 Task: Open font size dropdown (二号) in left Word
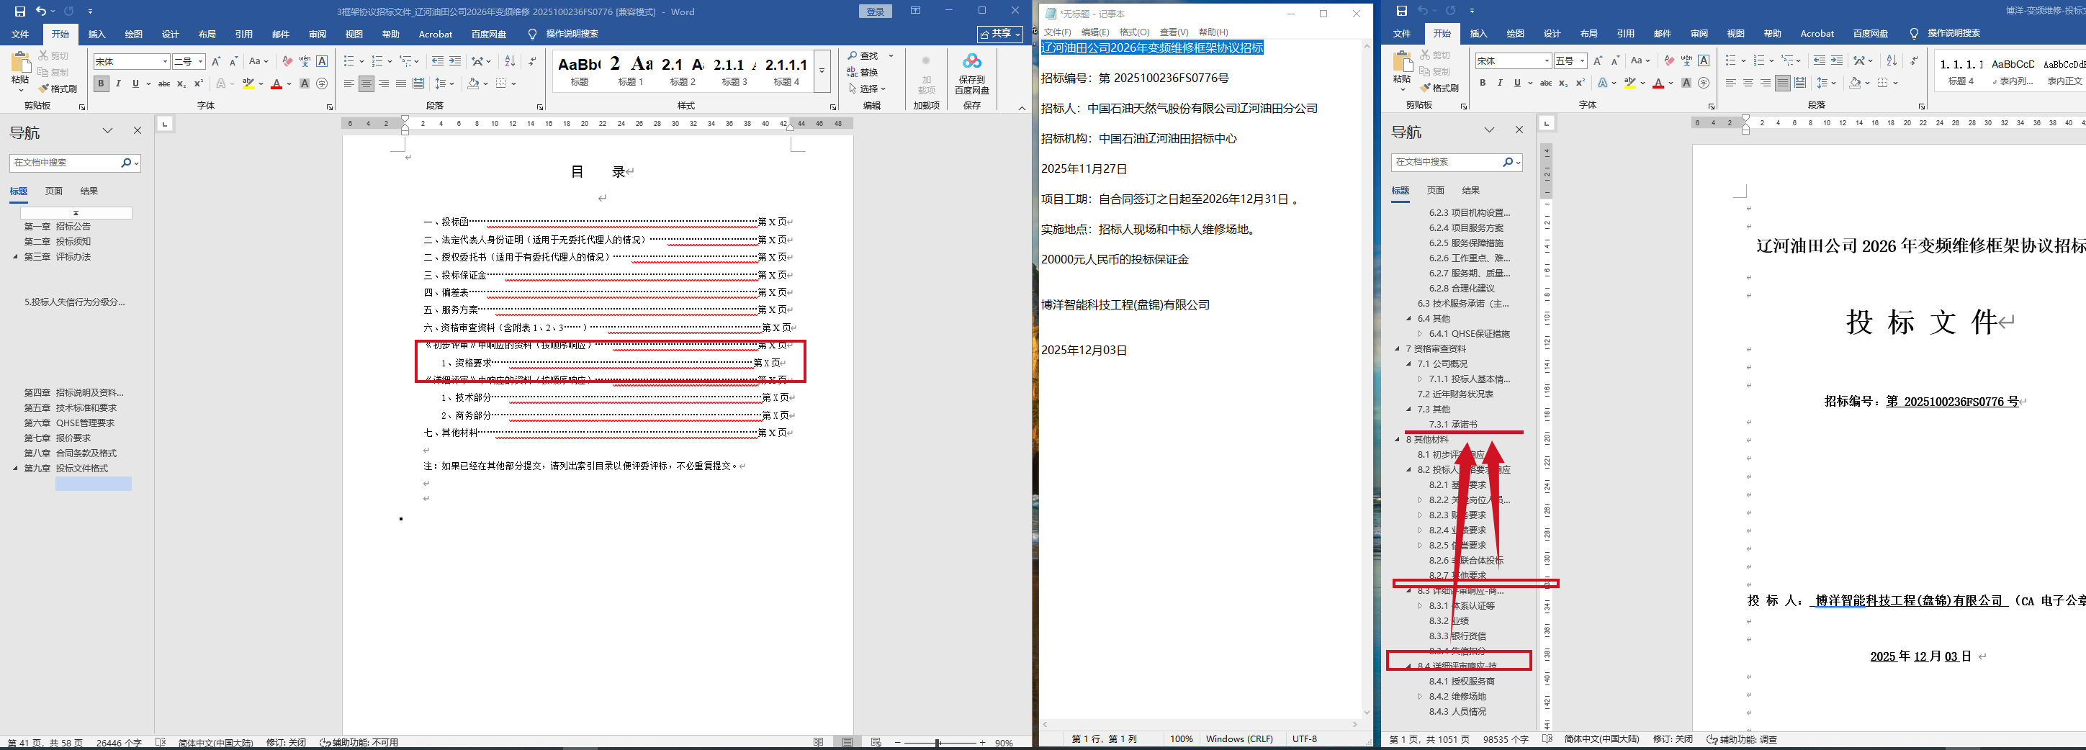coord(201,61)
